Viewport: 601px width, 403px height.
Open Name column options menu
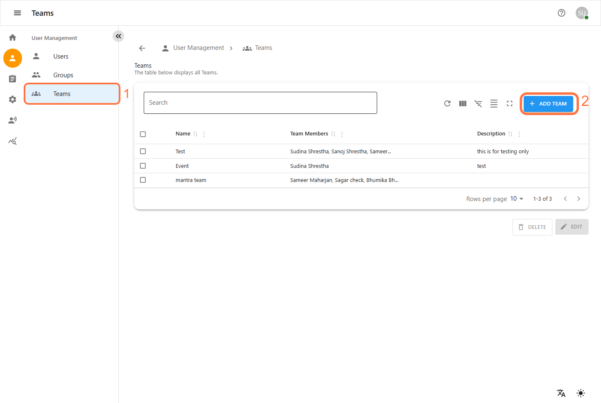click(x=204, y=134)
